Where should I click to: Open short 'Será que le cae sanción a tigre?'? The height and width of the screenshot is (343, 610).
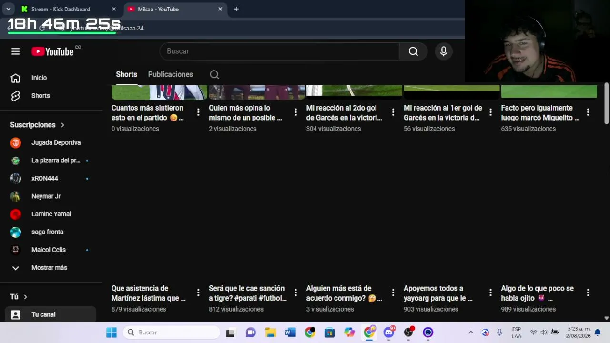click(248, 293)
